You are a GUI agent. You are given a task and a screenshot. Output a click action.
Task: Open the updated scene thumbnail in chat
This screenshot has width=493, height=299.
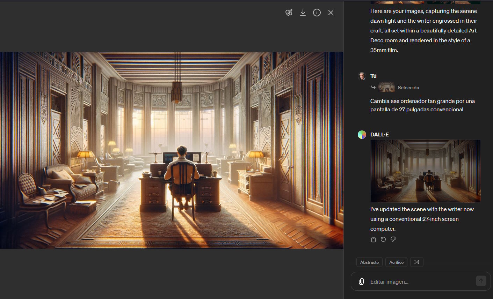point(425,171)
